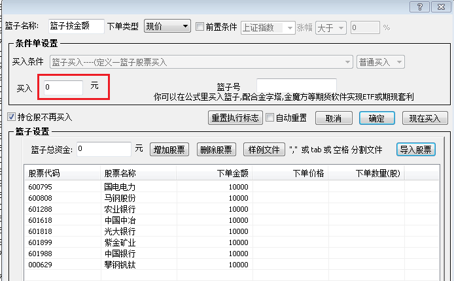Viewport: 454px width, 281px height.
Task: Close the basket order dialog
Action: click(x=439, y=7)
